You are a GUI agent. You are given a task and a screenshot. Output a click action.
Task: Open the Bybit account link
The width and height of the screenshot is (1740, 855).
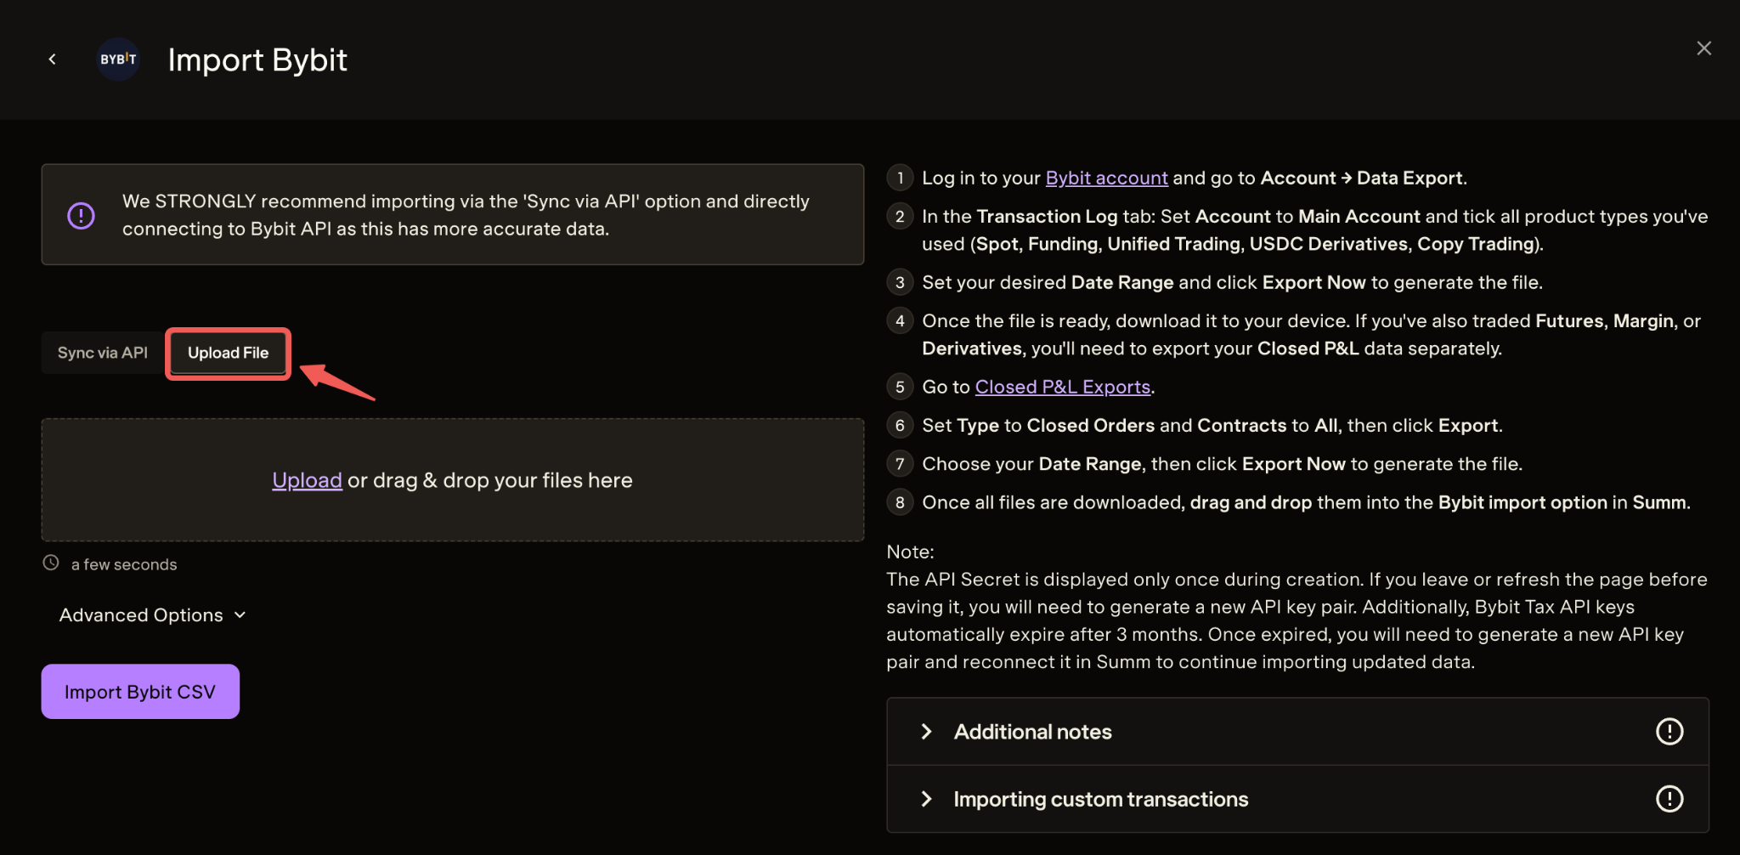tap(1106, 178)
